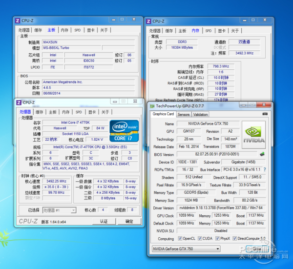Click the 3492.25 MHz core speed value
Screen dimensions: 293x269
point(57,181)
